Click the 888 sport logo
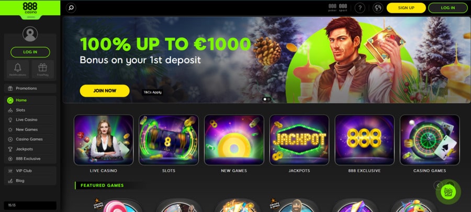Screen dimensions: 471x212 click(x=343, y=7)
